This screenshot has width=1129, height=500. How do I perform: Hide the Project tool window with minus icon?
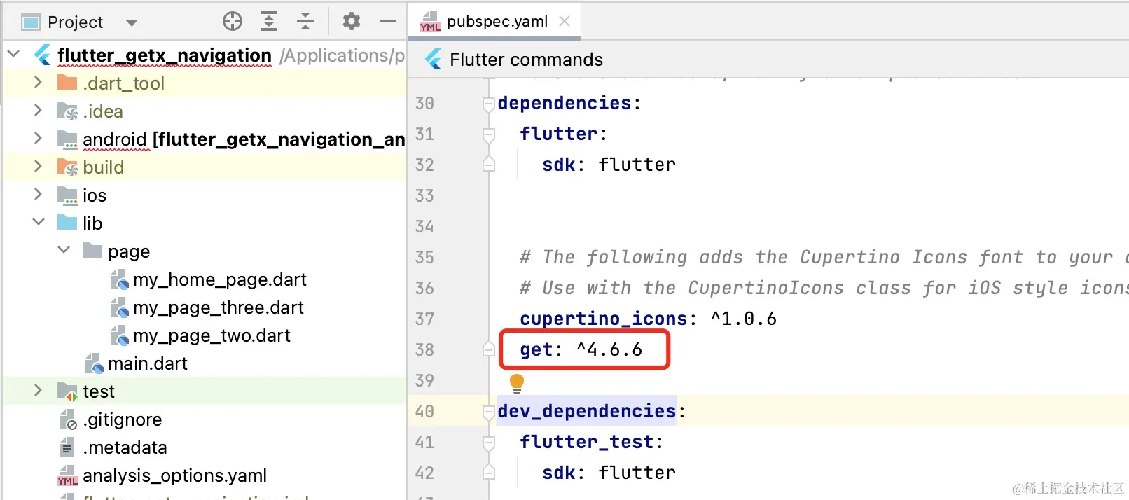pos(388,22)
